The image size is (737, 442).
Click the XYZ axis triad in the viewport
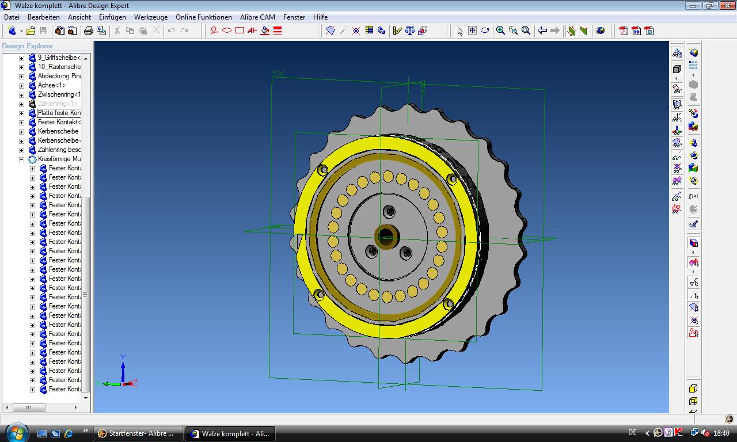tap(119, 372)
